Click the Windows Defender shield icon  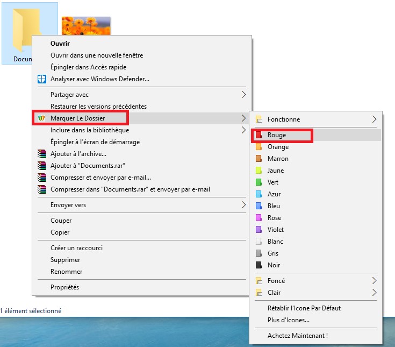tap(42, 79)
